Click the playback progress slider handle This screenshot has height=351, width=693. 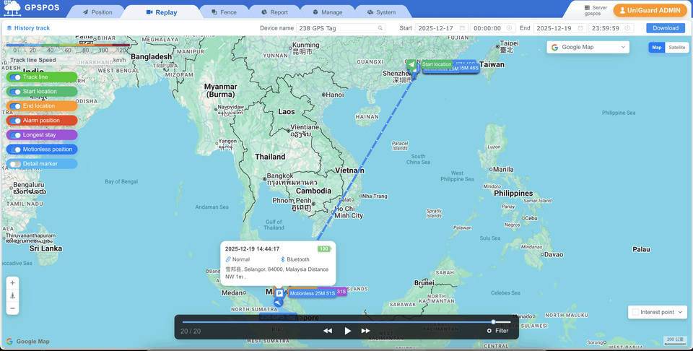pyautogui.click(x=493, y=322)
